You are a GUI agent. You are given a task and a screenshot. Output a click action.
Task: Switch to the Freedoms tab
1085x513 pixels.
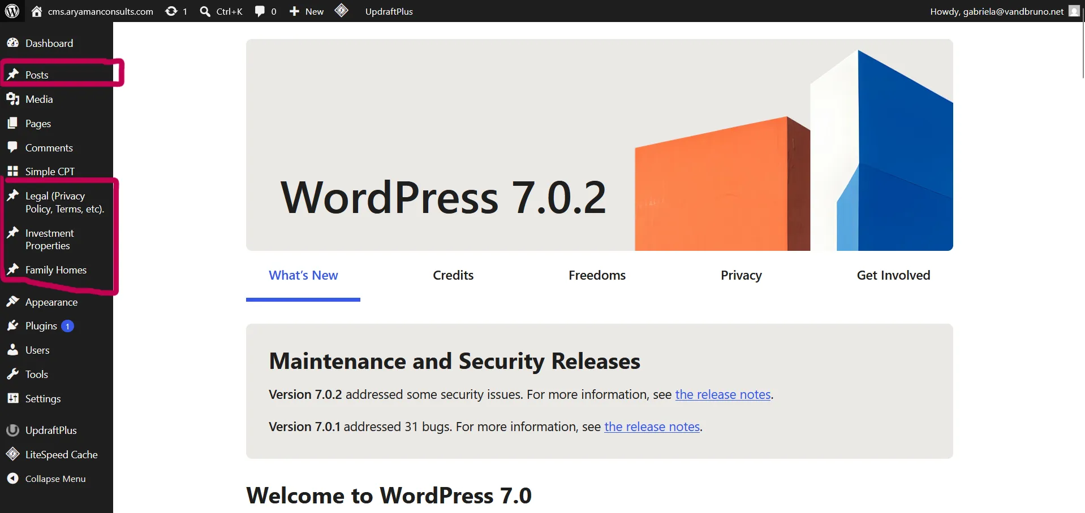pos(597,276)
